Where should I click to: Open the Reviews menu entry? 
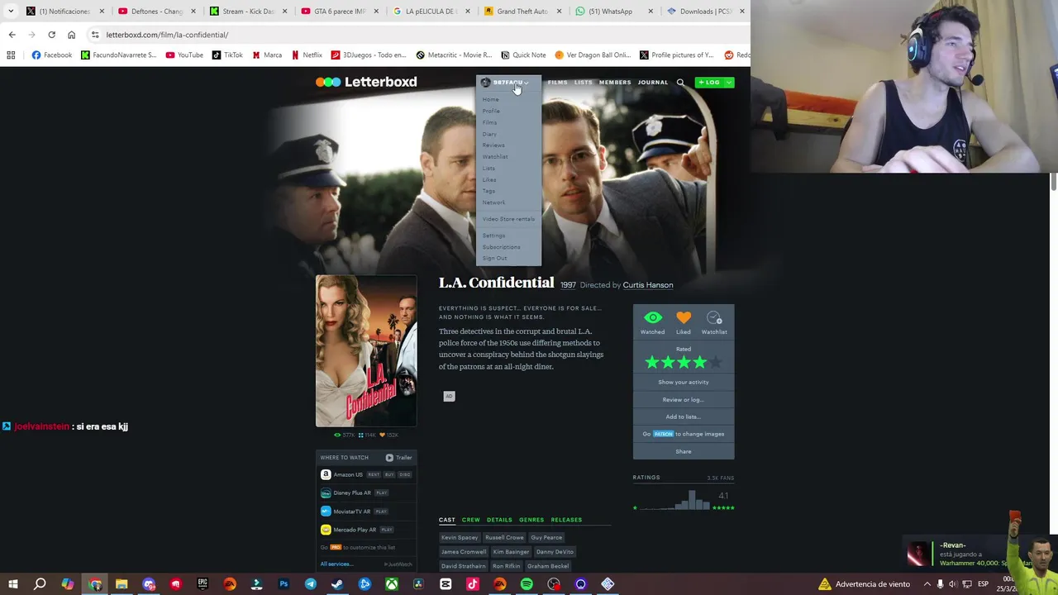pos(493,145)
